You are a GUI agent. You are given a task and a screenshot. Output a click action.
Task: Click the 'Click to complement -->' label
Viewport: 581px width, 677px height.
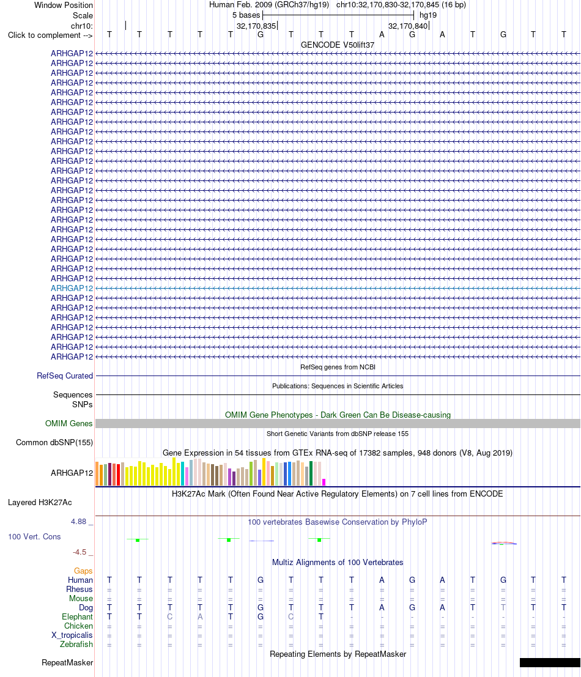[x=50, y=35]
